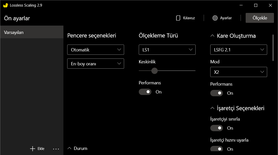Click the Keskinlik slider handle
Viewport: 278px width, 155px height.
click(154, 71)
